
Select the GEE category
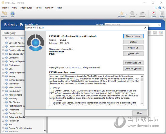pos(11,69)
